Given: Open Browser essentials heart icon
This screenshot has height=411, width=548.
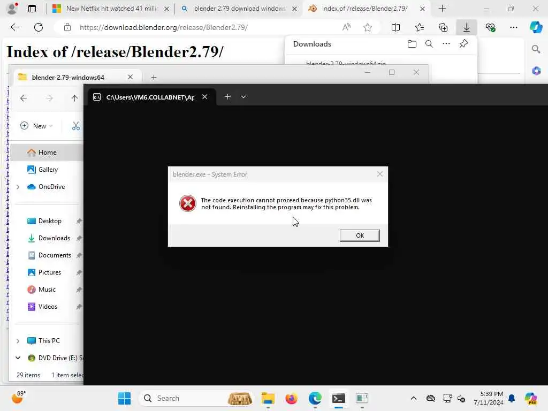Looking at the screenshot, I should (x=490, y=27).
